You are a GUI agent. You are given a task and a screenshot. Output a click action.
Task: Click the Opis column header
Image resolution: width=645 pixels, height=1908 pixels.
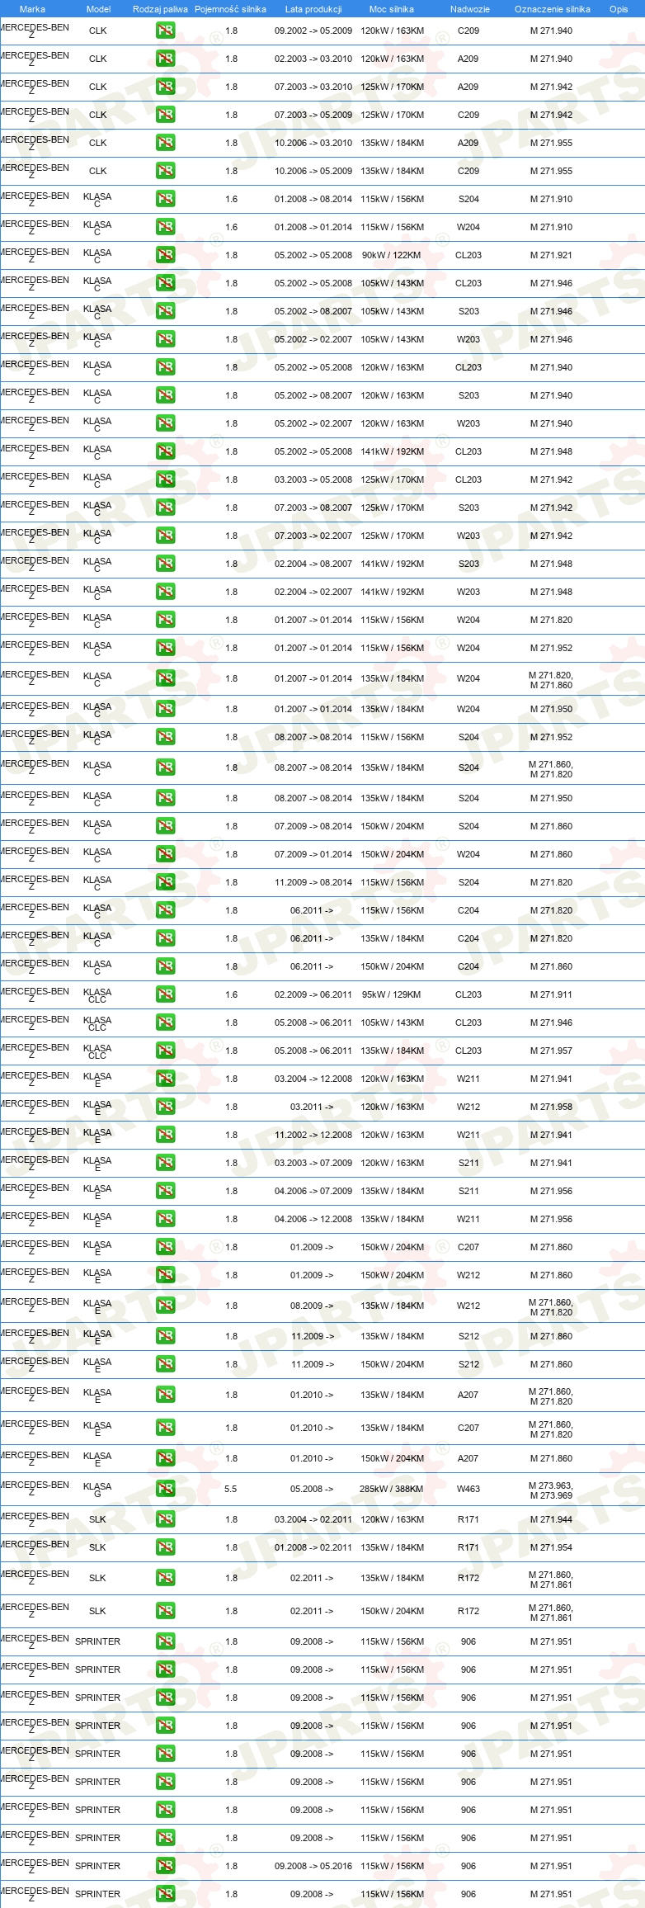619,9
